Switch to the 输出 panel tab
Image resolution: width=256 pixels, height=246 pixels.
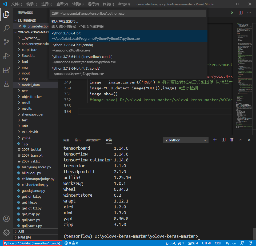coord(78,140)
